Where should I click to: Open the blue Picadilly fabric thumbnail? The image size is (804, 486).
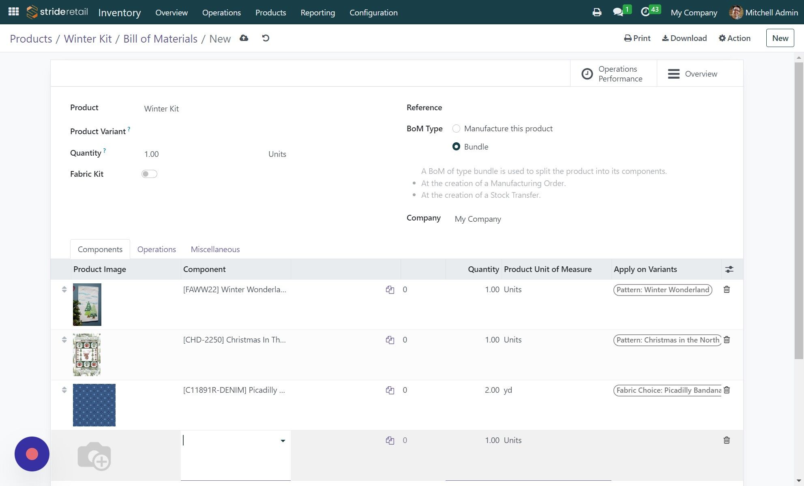[94, 405]
